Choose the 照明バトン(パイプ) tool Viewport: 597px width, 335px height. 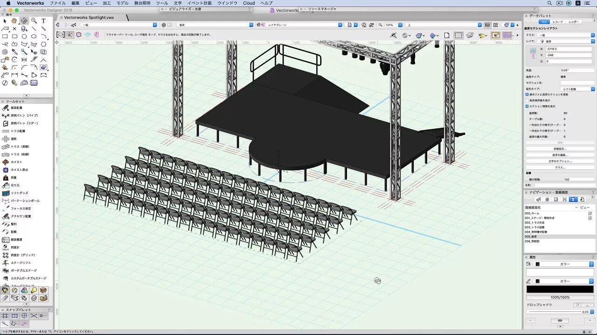24,115
